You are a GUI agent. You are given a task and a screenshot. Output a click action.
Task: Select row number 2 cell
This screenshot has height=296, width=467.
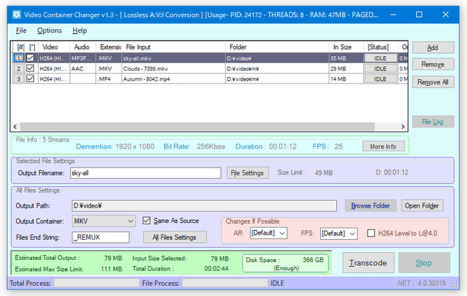[18, 68]
